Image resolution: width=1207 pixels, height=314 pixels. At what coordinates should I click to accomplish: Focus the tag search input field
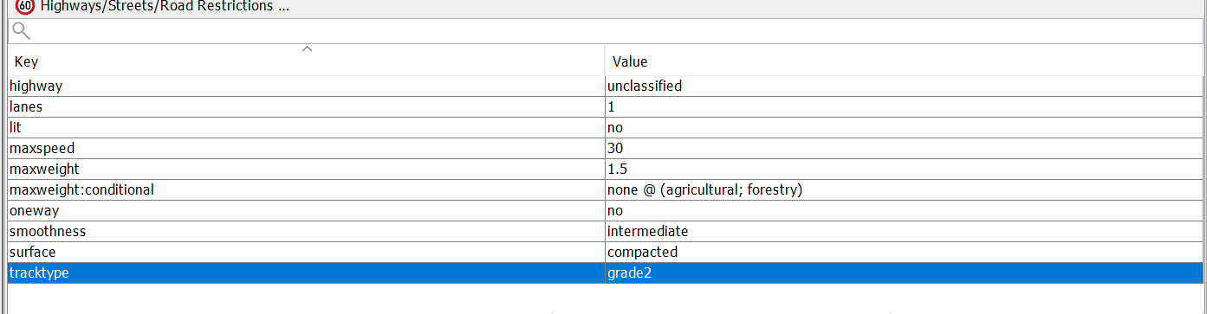(606, 31)
